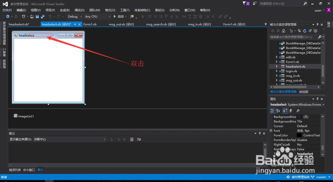Screen dimensions: 333x182
Task: Open the 错误列表 tab
Action: click(x=15, y=170)
